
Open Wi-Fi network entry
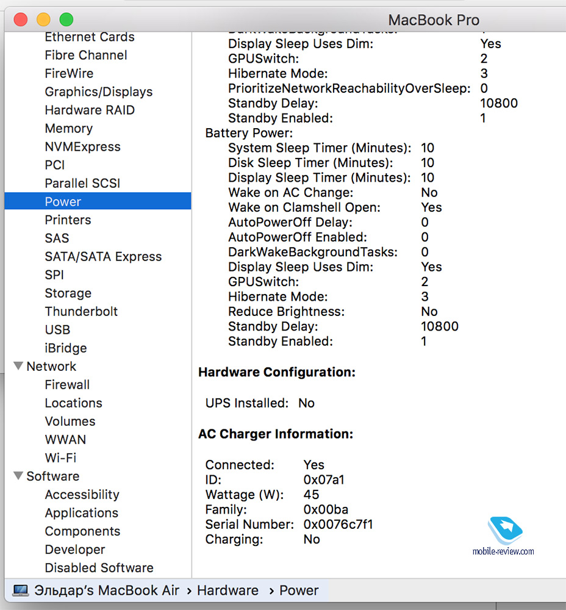(60, 457)
